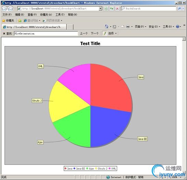Viewport: 187px width, 180px height.
Task: Open the Find Options (选项) dropdown
Action: click(x=112, y=33)
